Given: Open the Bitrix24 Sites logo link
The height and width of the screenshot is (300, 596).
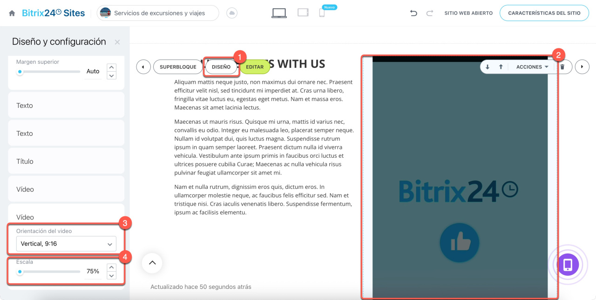Looking at the screenshot, I should tap(54, 13).
